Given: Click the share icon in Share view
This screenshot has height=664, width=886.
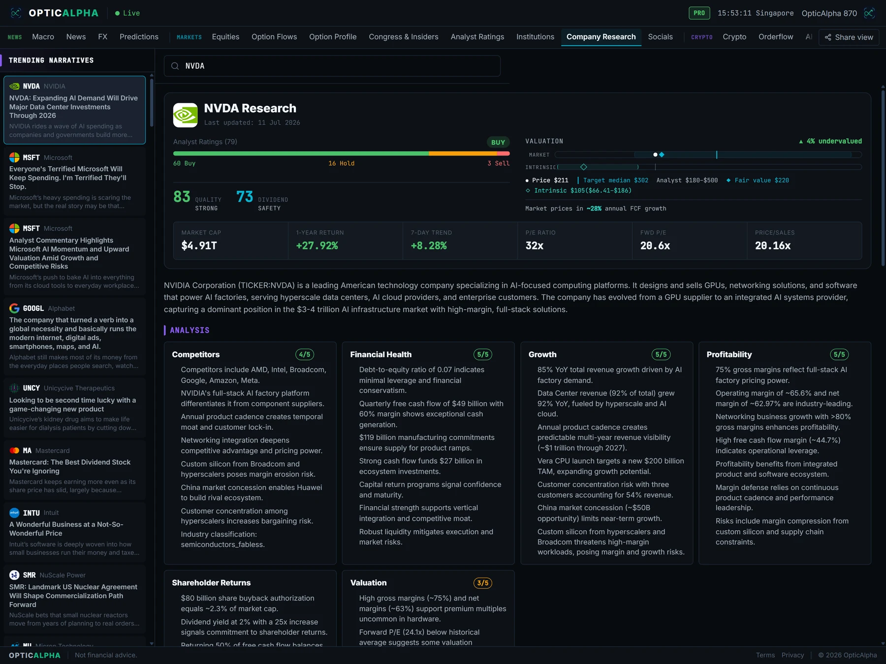Looking at the screenshot, I should coord(828,37).
